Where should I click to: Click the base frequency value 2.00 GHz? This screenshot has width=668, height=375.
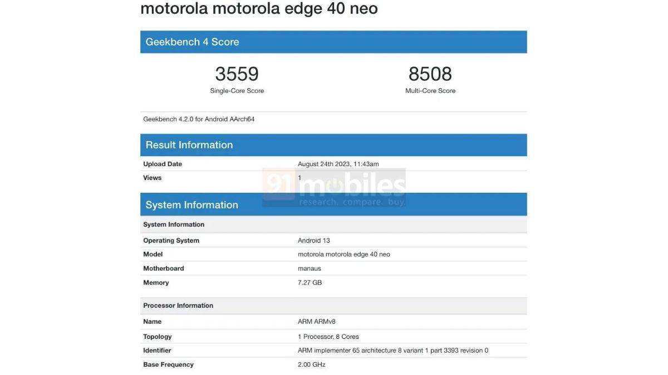[x=311, y=364]
